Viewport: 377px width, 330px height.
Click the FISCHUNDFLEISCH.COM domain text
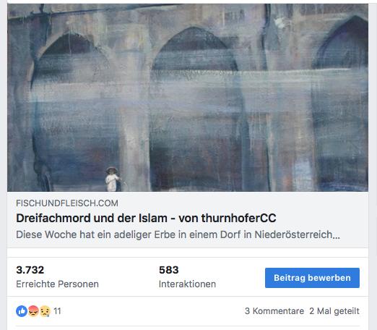67,203
